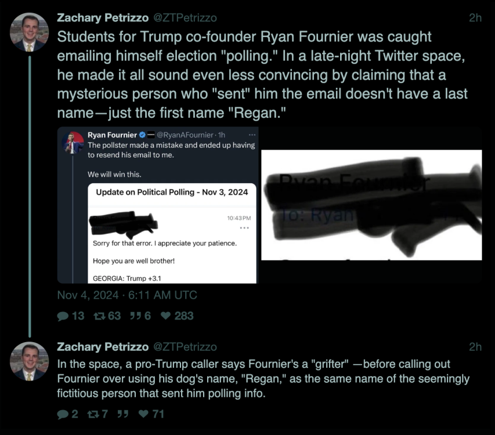The image size is (495, 435).
Task: Open the profile photo on the second tweet
Action: pos(29,361)
